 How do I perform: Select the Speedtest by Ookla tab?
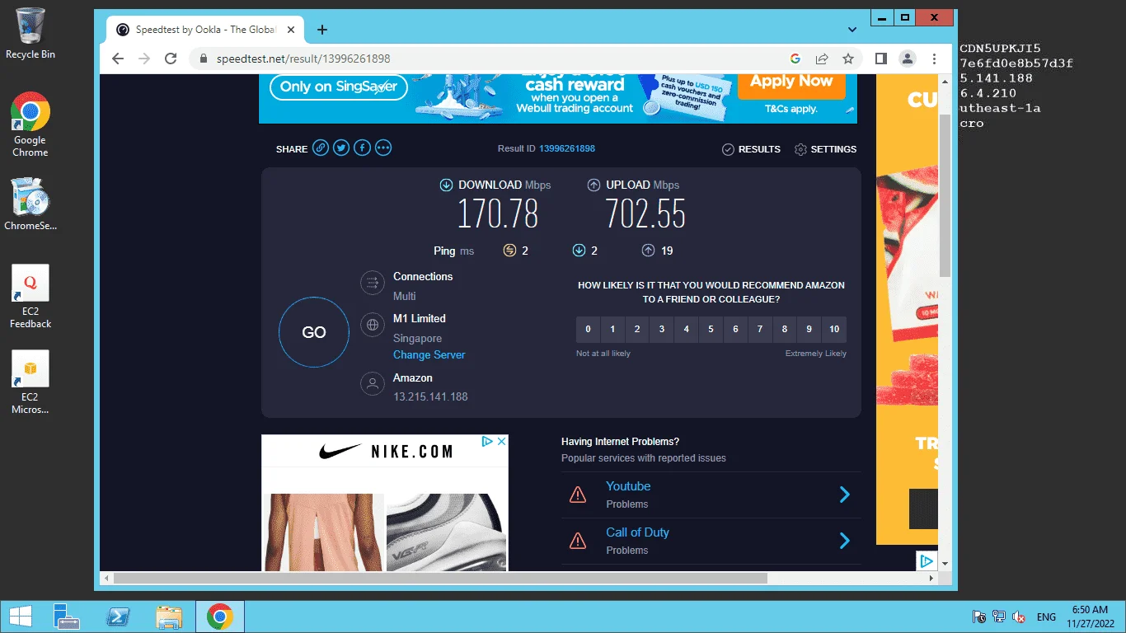click(x=205, y=30)
